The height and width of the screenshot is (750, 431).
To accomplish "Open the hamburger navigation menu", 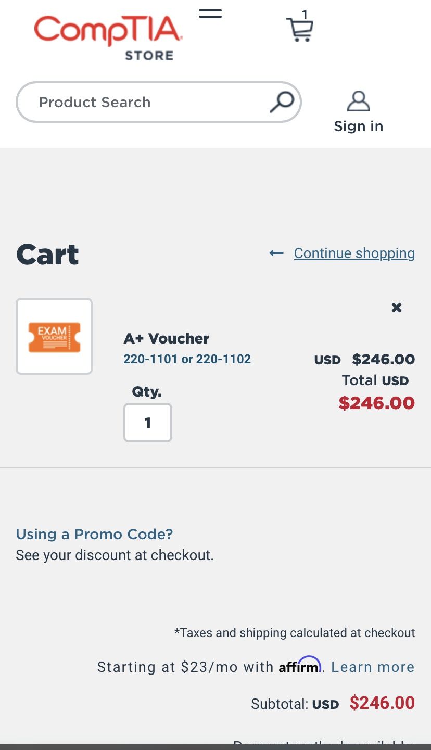I will click(210, 14).
